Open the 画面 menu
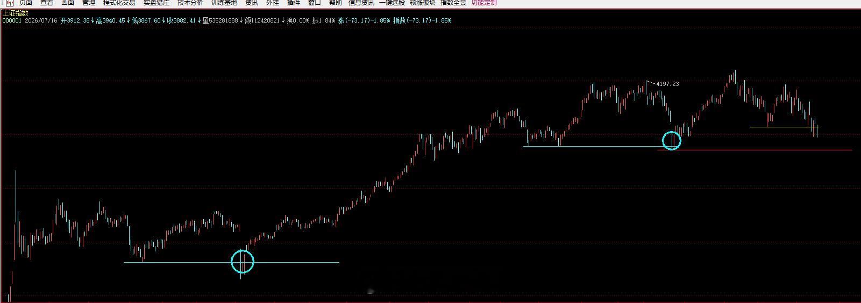 (x=68, y=3)
